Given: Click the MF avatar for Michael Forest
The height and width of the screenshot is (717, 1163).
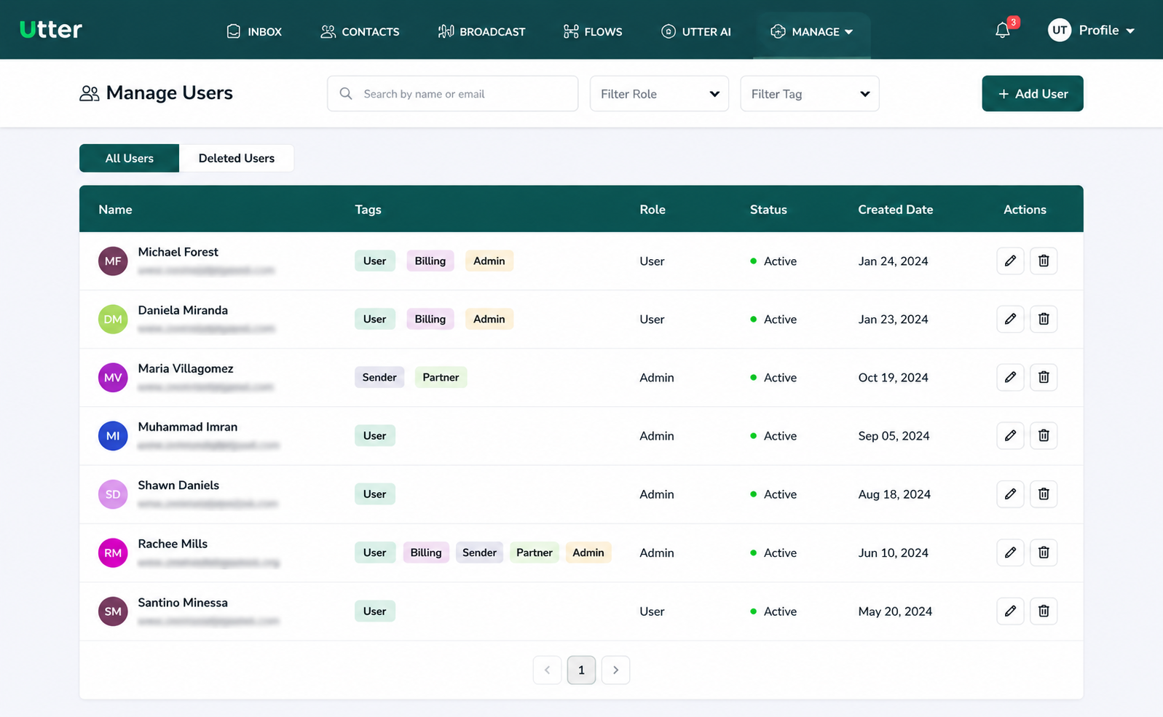Looking at the screenshot, I should [113, 261].
